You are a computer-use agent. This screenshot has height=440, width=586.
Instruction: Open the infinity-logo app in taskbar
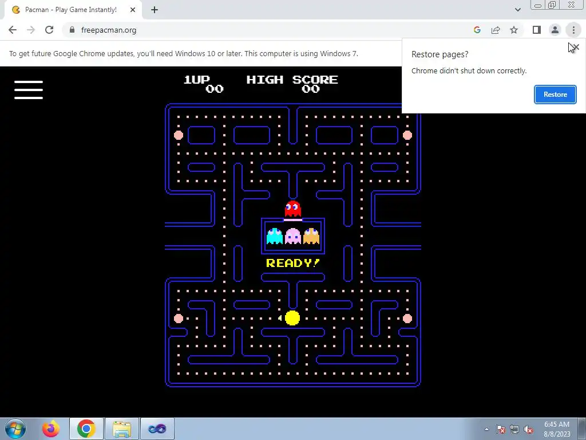pyautogui.click(x=157, y=429)
